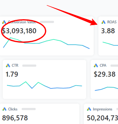Screen dimensions: 118x124
Task: Click the $29.38 CPA value
Action: 105,74
